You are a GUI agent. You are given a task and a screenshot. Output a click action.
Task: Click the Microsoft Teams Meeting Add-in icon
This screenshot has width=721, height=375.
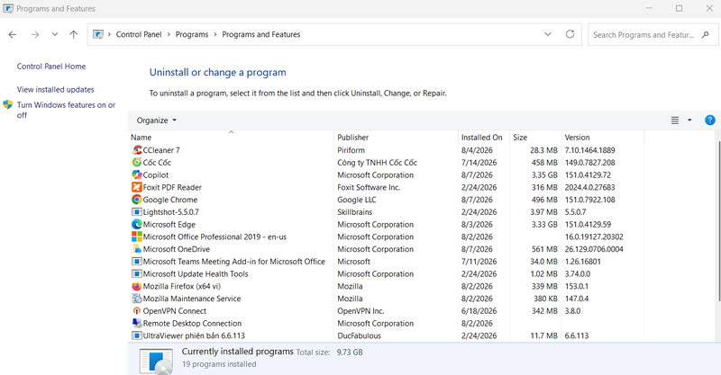(x=137, y=262)
